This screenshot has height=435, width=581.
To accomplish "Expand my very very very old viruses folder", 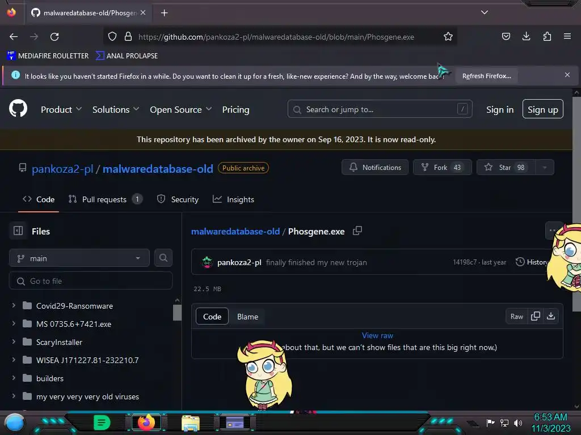I will pyautogui.click(x=14, y=396).
